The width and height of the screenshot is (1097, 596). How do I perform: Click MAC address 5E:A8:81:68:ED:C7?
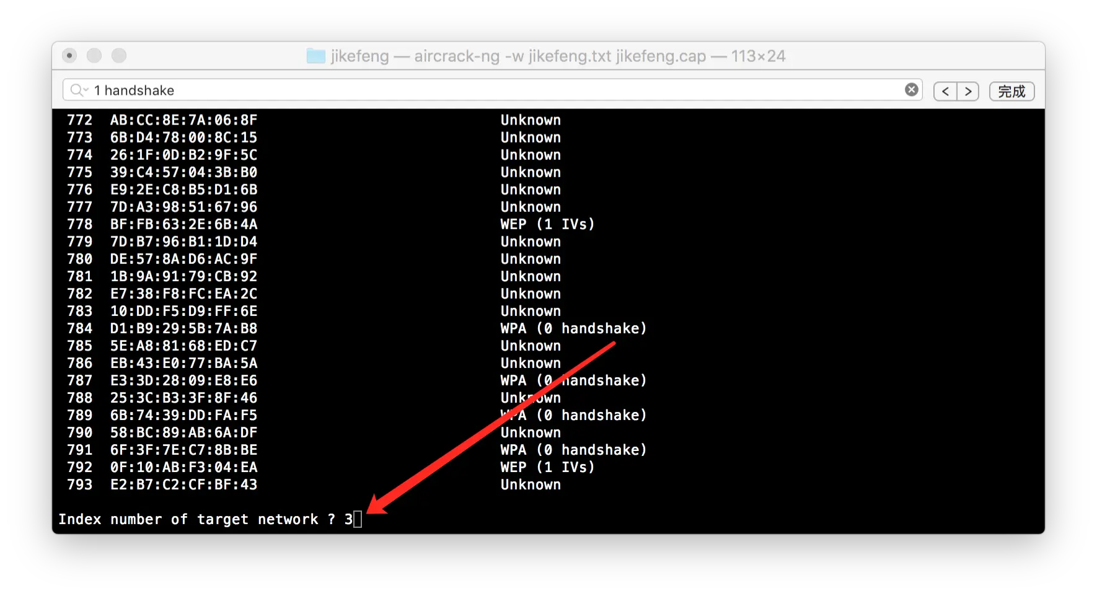click(183, 346)
